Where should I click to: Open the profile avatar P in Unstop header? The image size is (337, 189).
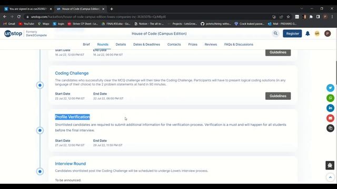click(328, 34)
